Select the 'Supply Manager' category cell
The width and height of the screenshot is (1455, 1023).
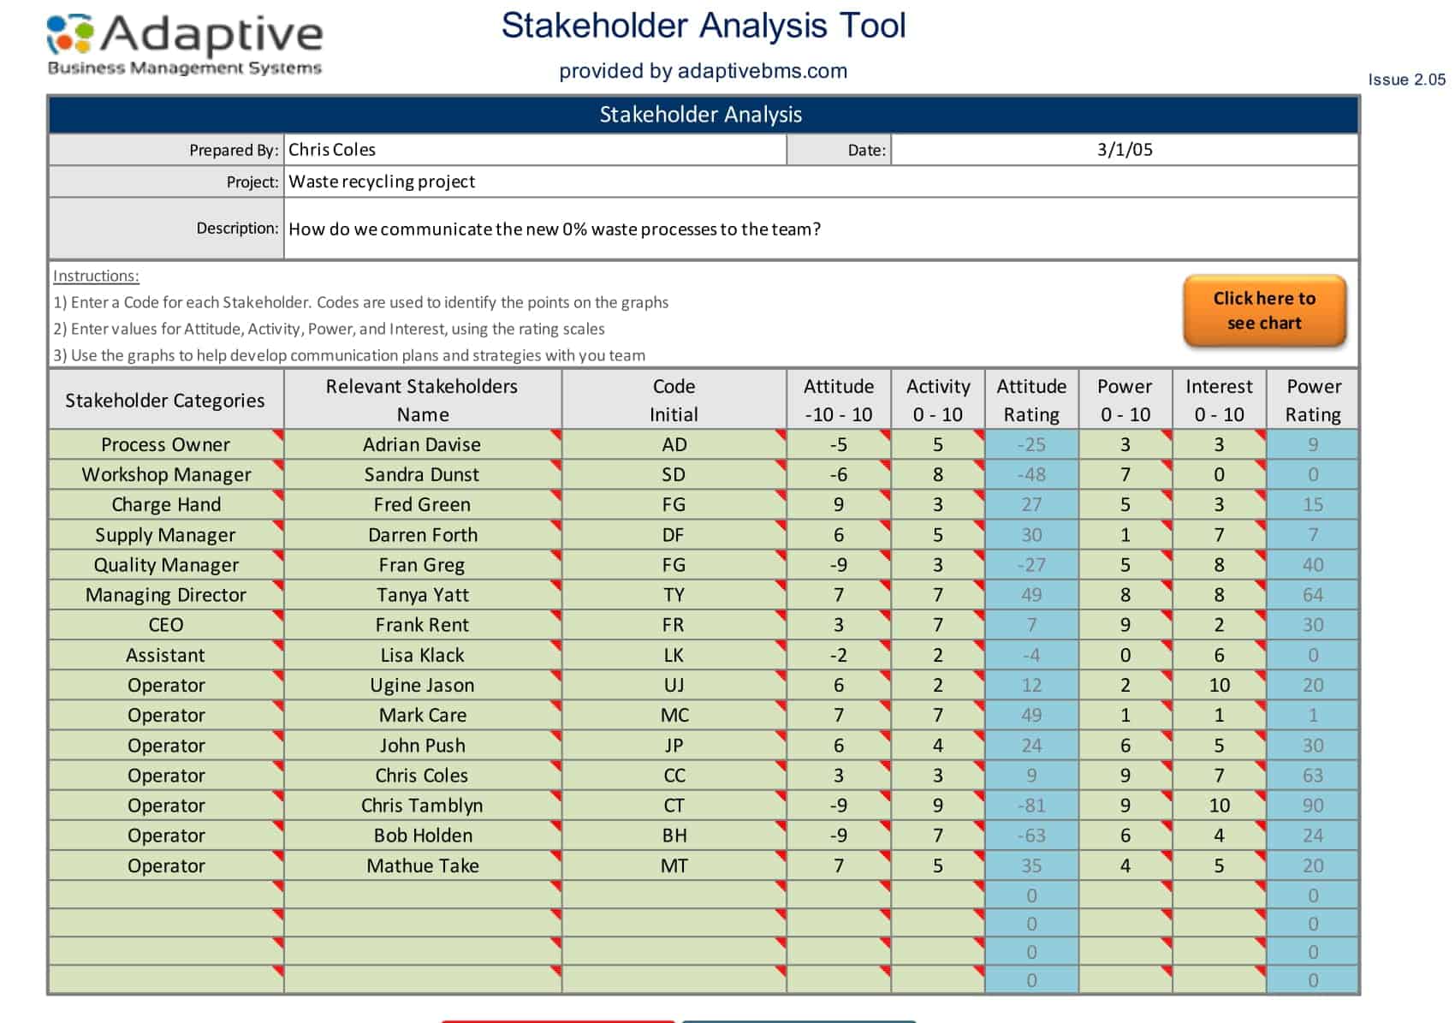pos(165,535)
